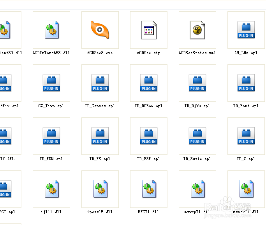Select the ID_X.apl plug-in icon
This screenshot has height=225, width=266.
(246, 136)
